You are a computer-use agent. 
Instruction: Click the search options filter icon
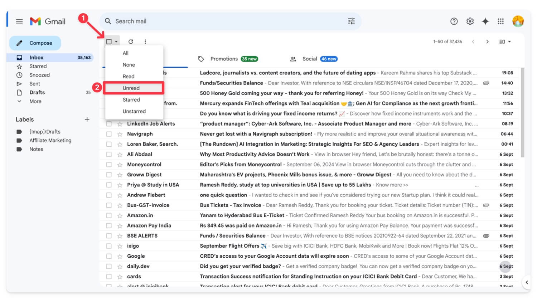point(351,21)
